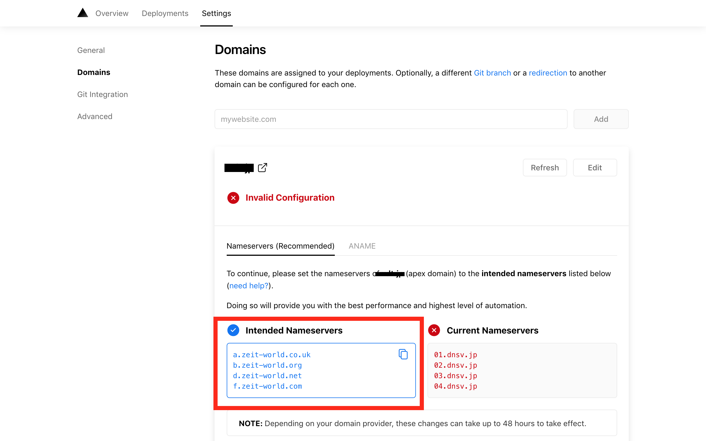Select the Nameservers (Recommended) tab
Image resolution: width=706 pixels, height=441 pixels.
[280, 246]
